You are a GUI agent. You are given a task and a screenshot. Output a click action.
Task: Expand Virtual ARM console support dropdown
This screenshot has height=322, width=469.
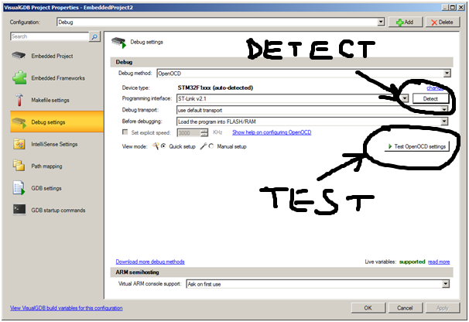(x=447, y=284)
